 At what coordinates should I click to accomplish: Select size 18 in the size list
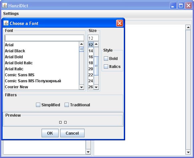(x=91, y=63)
